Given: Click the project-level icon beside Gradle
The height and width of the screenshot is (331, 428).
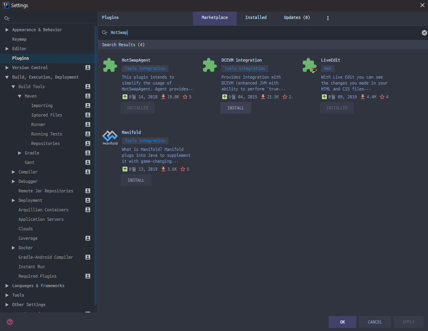Looking at the screenshot, I should point(88,153).
